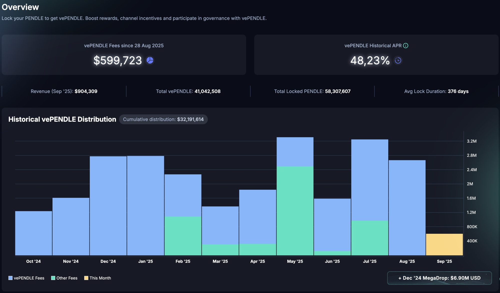Toggle Other Fees legend green square

(x=53, y=278)
